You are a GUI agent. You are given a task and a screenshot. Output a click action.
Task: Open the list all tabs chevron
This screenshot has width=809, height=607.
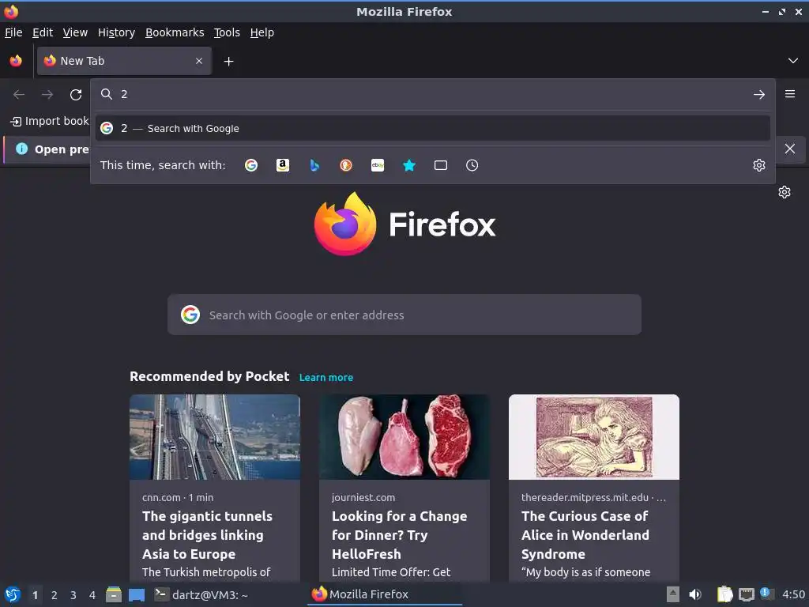click(x=793, y=61)
